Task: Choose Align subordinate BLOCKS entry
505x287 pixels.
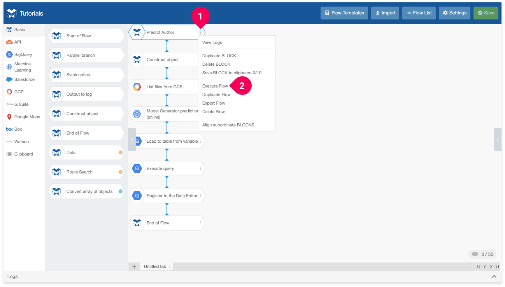Action: click(x=237, y=125)
